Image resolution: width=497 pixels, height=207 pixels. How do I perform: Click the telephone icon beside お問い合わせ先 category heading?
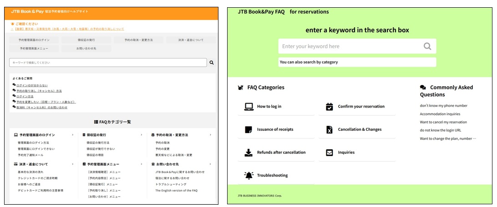(153, 164)
